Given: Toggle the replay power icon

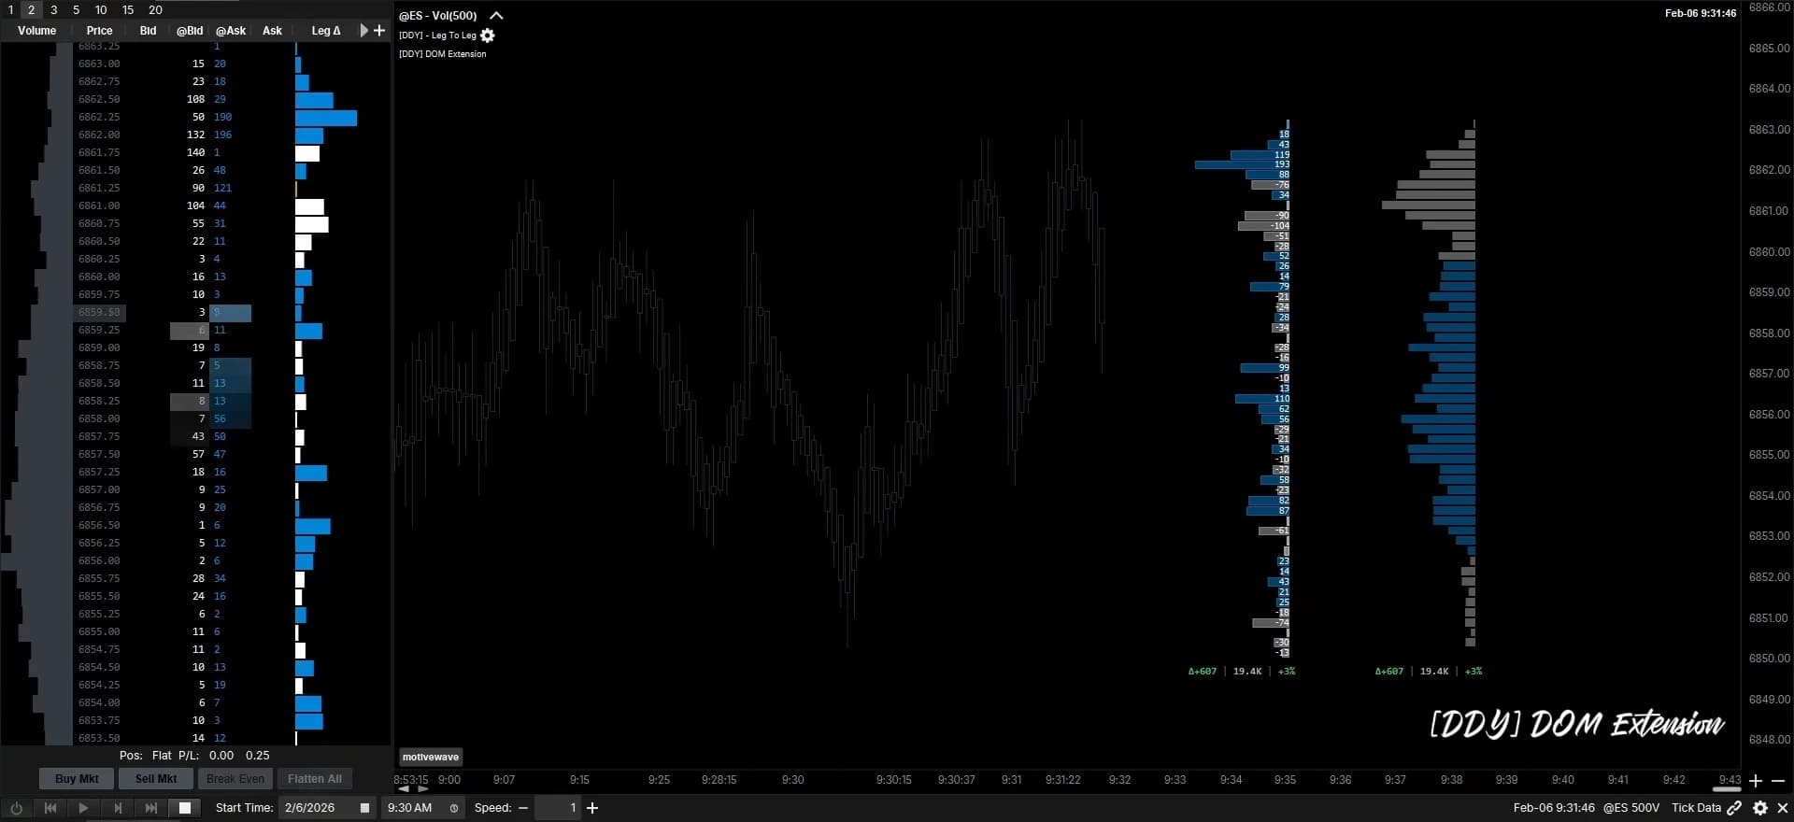Looking at the screenshot, I should (16, 808).
